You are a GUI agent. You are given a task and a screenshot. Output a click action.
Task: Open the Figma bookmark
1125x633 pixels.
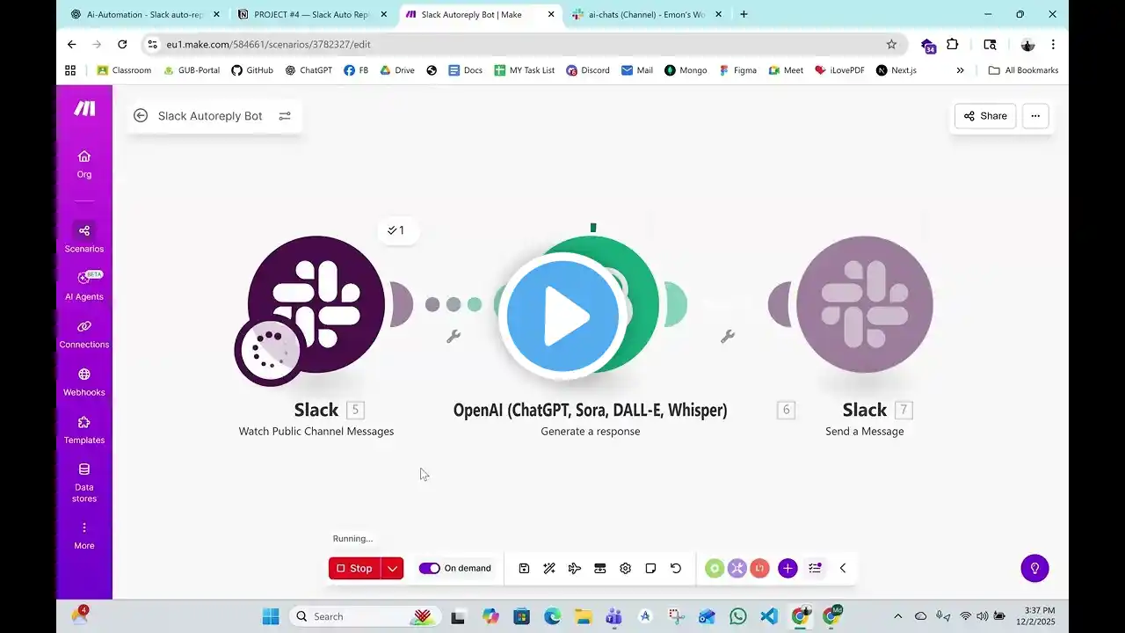pyautogui.click(x=737, y=70)
